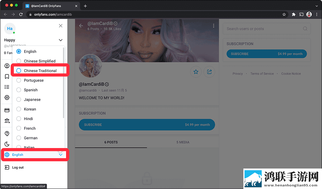Open the browser Extensions puzzle icon
This screenshot has height=189, width=322.
[x=294, y=14]
